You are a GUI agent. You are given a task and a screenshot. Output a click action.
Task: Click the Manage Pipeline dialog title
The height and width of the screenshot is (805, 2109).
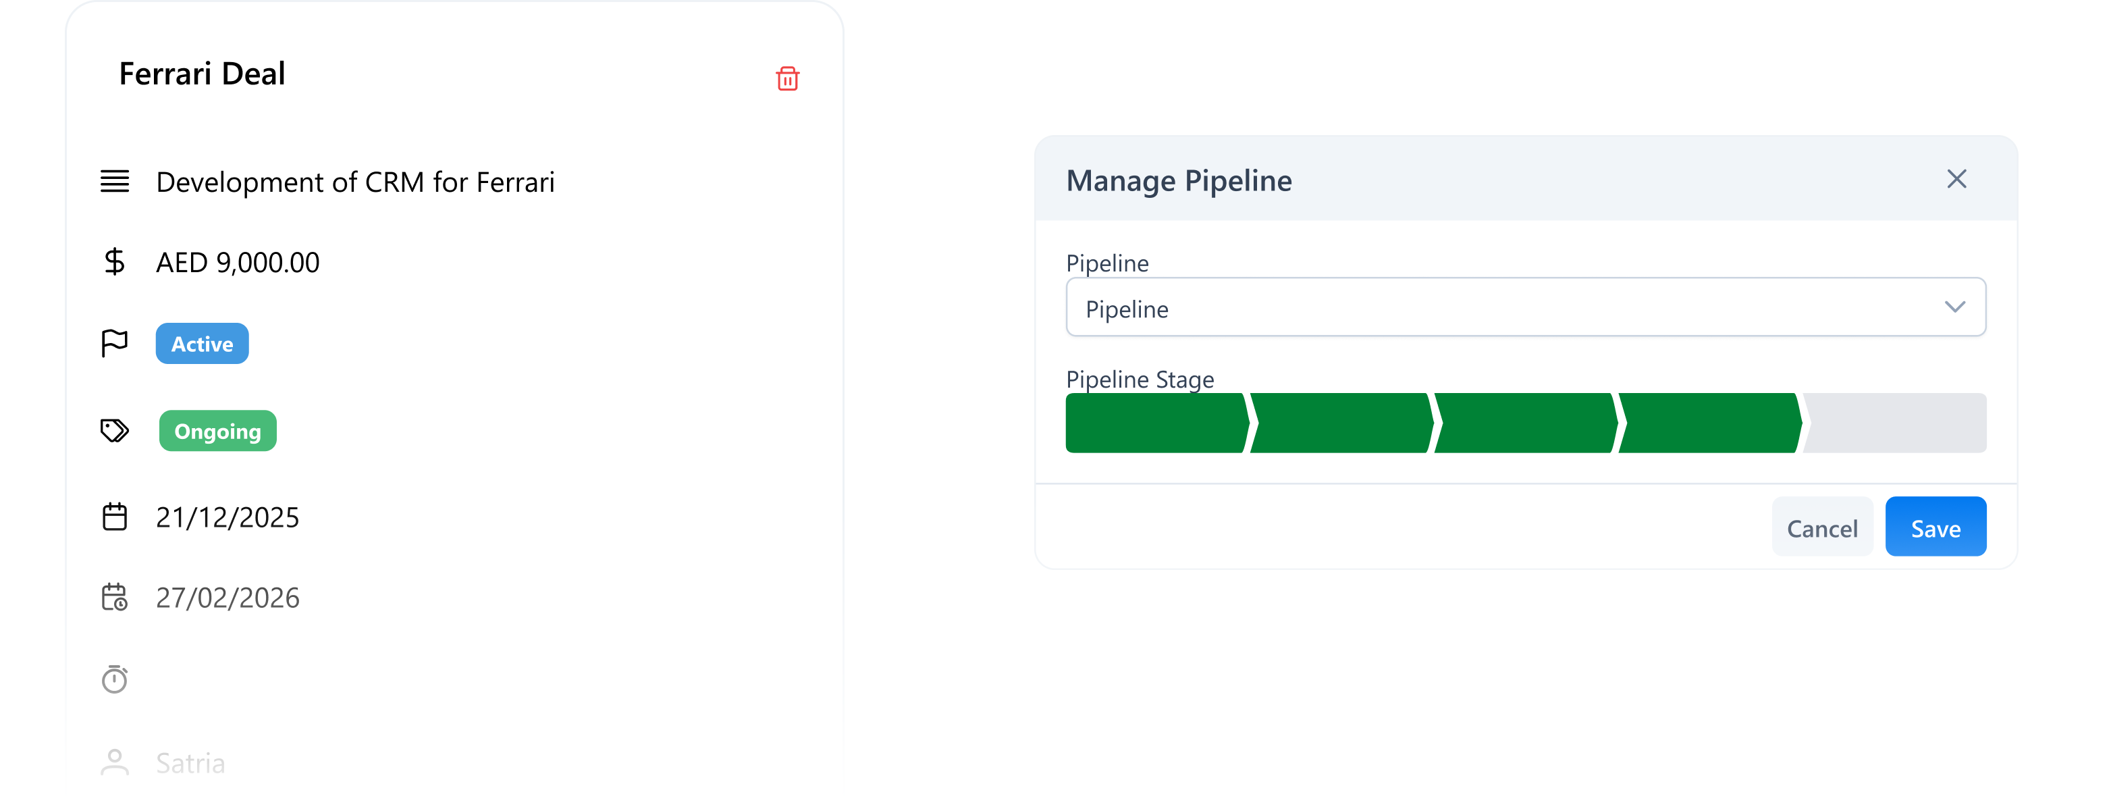pos(1179,180)
